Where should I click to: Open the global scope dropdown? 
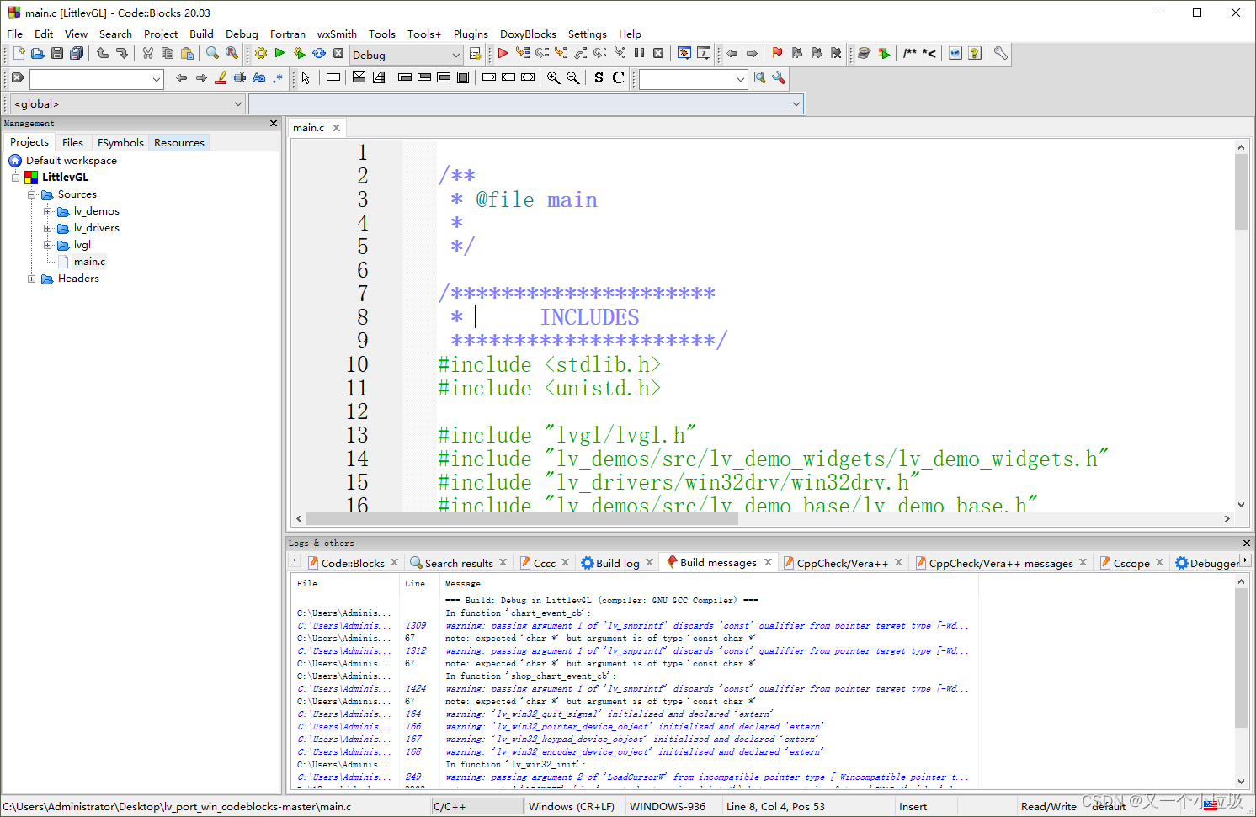(x=127, y=104)
